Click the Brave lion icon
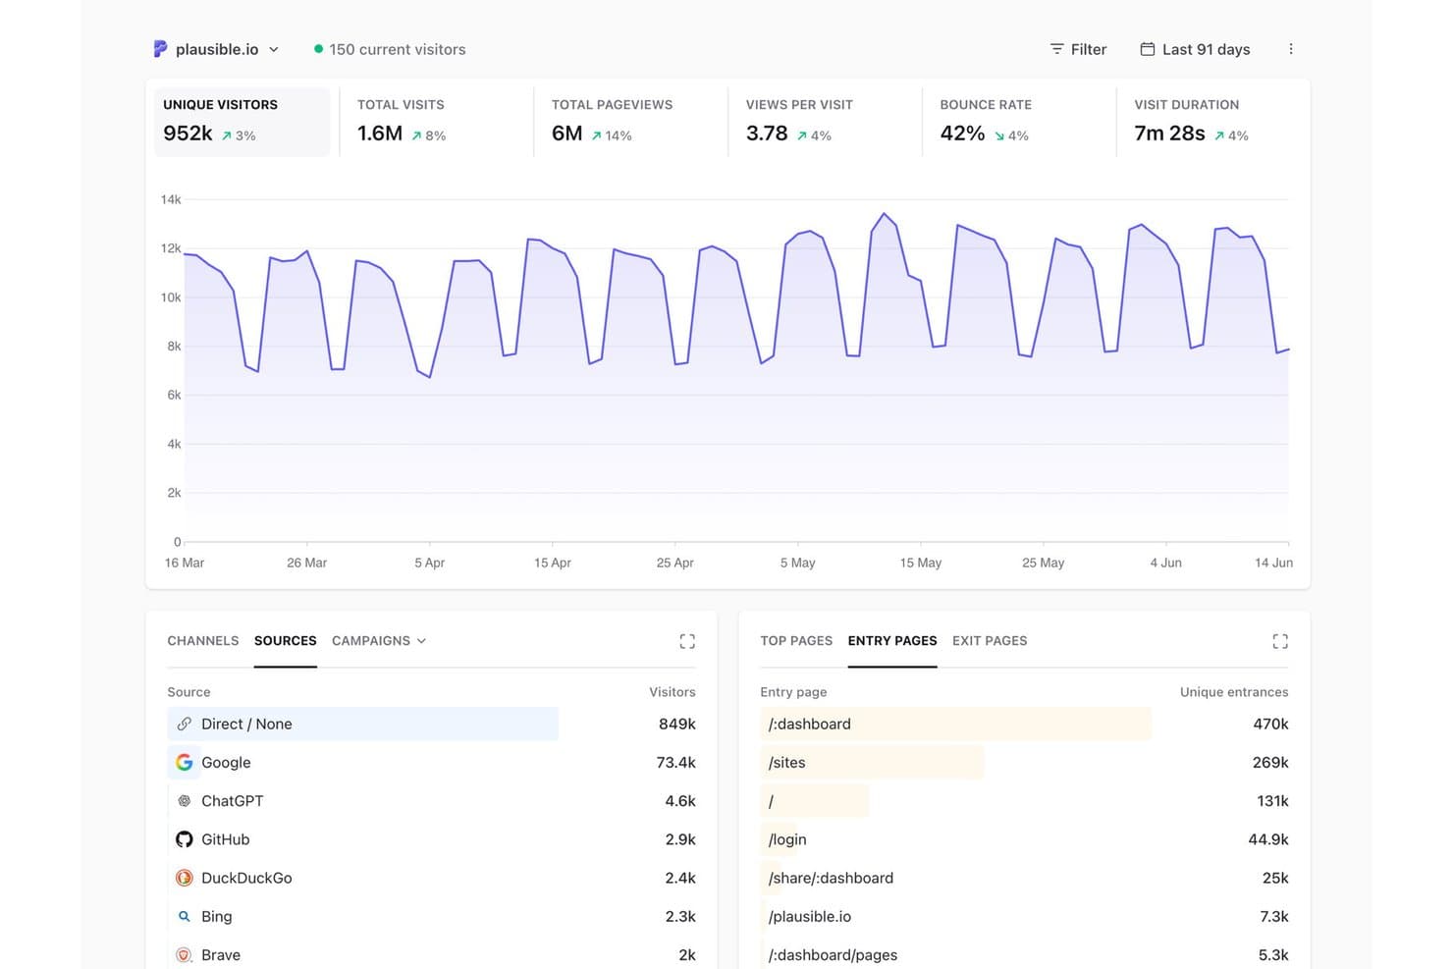Viewport: 1453px width, 969px height. pyautogui.click(x=185, y=954)
